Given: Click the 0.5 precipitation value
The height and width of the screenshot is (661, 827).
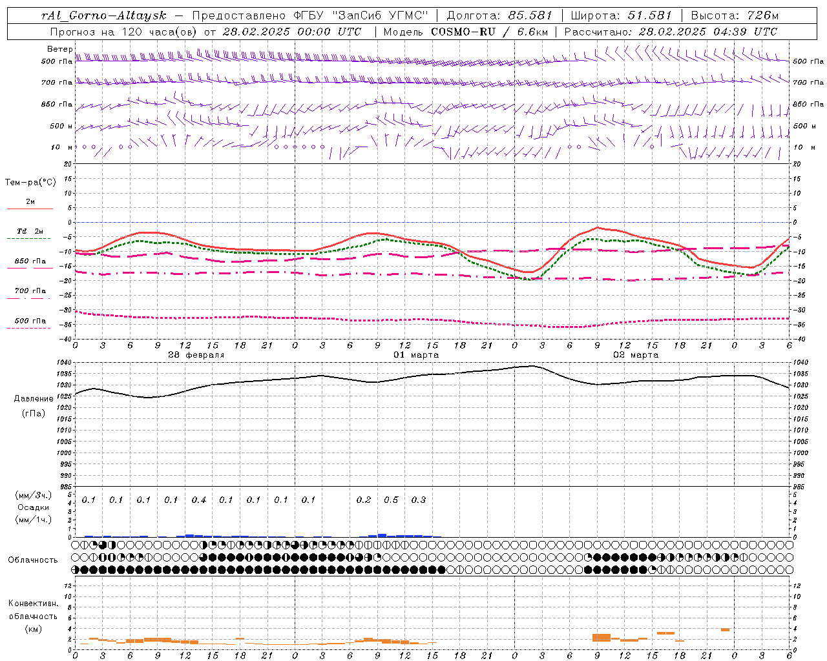Looking at the screenshot, I should [x=391, y=500].
